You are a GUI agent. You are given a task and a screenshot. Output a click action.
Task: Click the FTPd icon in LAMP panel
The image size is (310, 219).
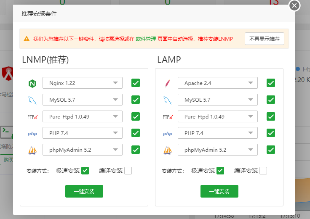168,117
